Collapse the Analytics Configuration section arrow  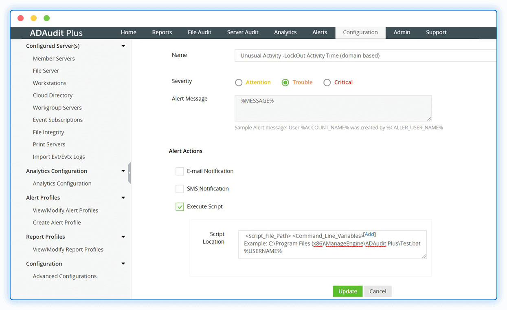(123, 171)
